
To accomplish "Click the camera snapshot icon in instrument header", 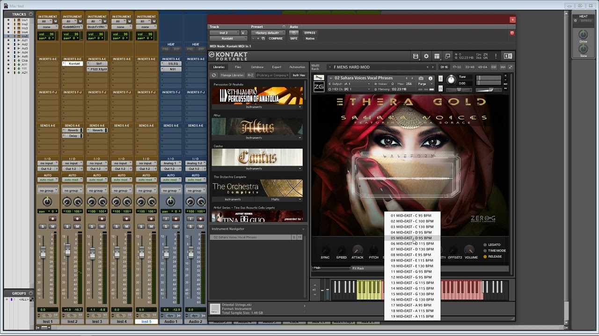I will (421, 78).
